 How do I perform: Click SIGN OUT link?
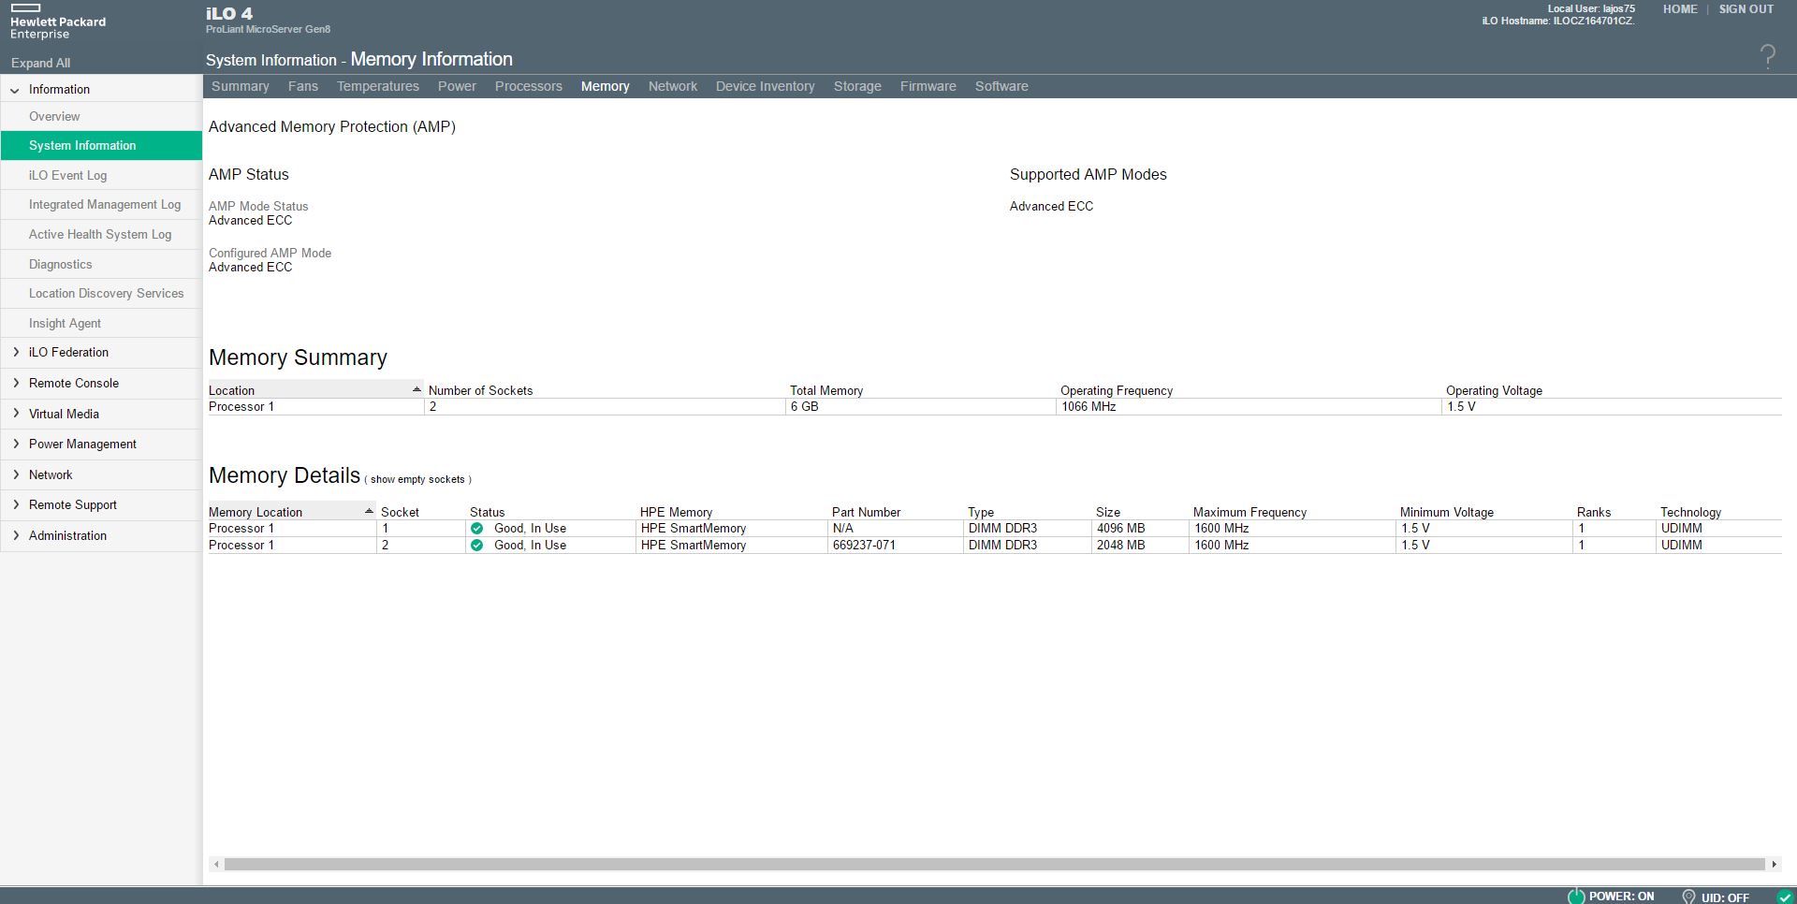coord(1746,9)
